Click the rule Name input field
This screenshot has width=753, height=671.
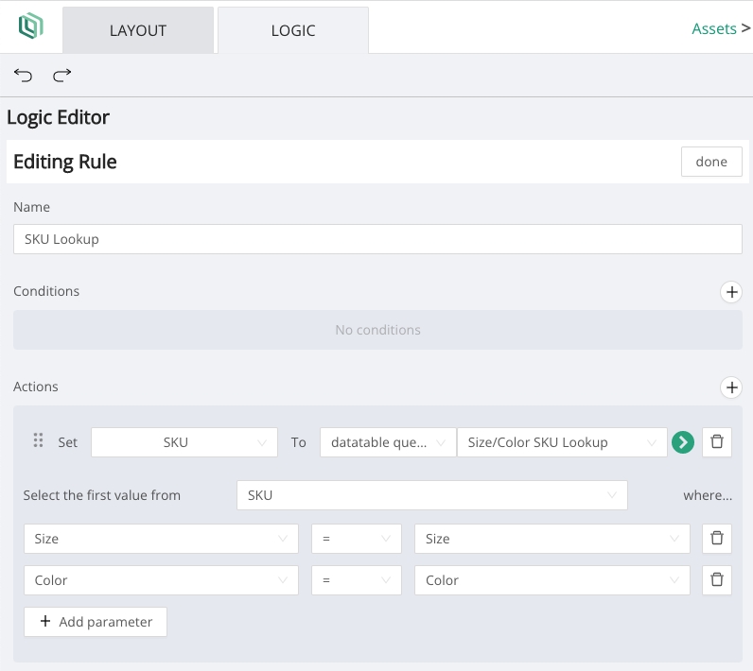377,239
